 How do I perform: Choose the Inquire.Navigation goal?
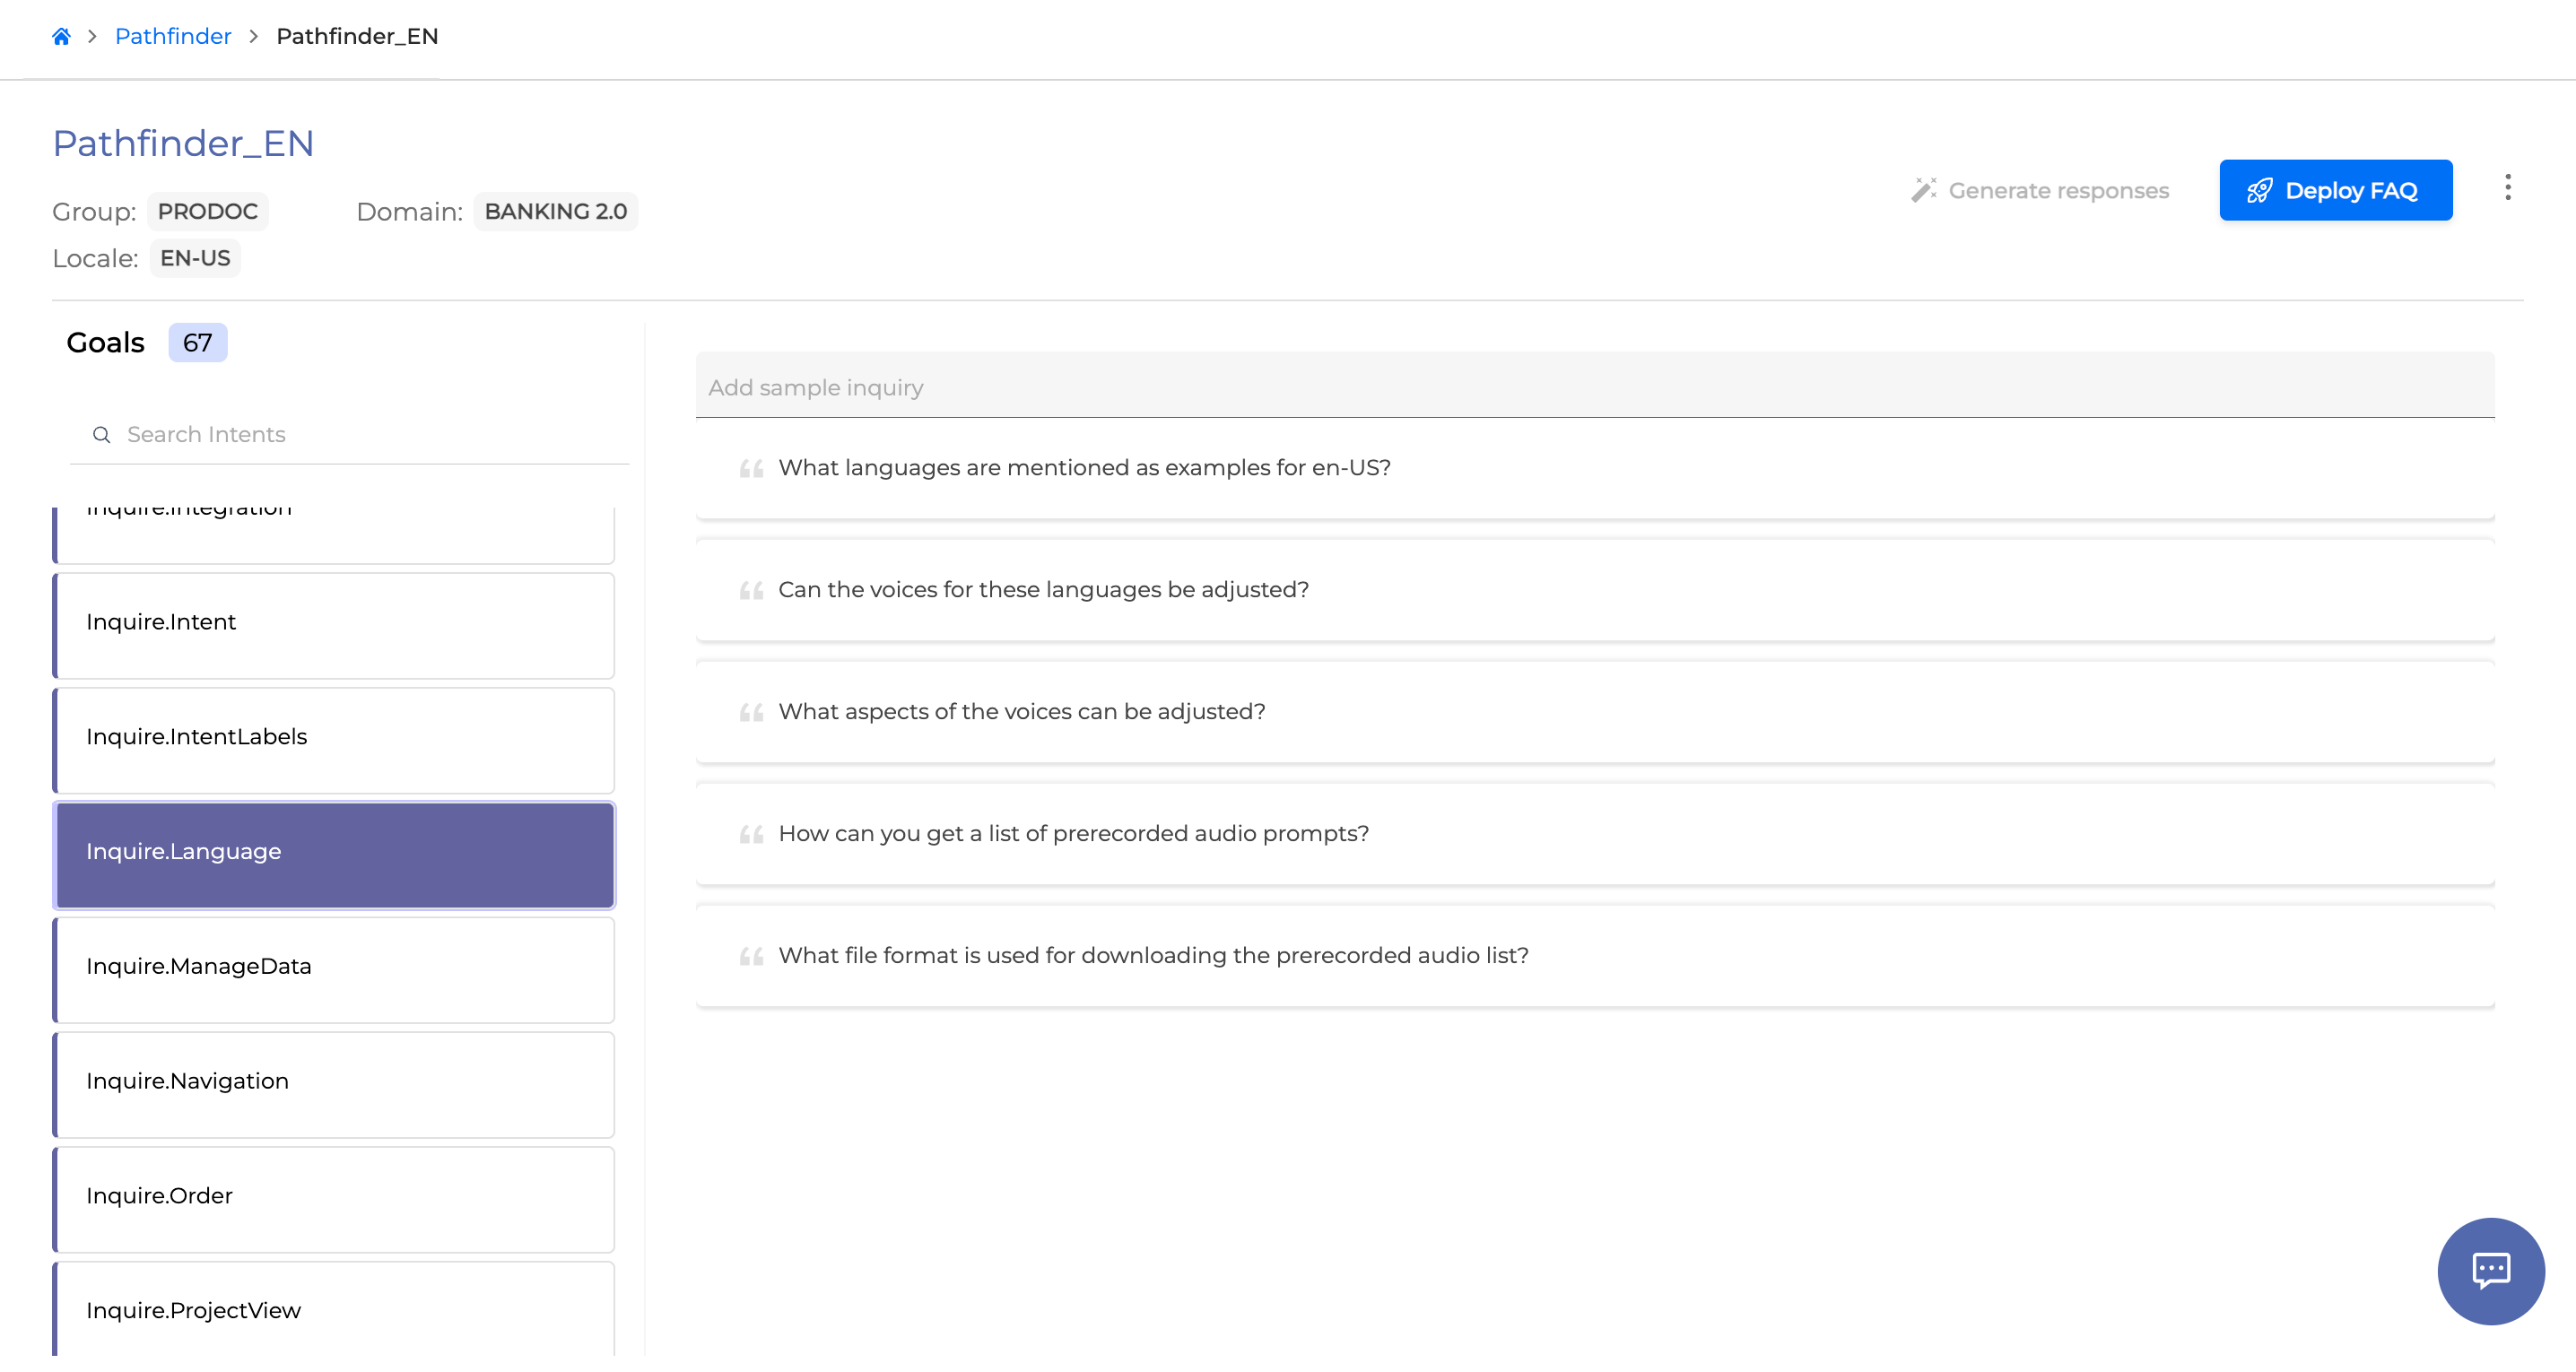[334, 1081]
